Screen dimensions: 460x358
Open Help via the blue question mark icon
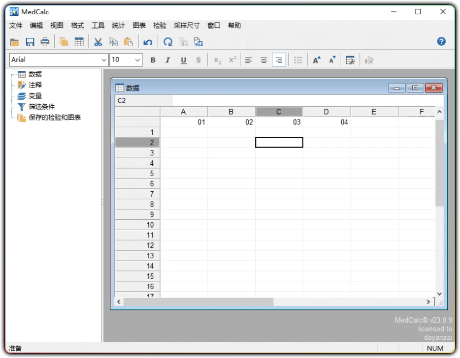[x=441, y=41]
